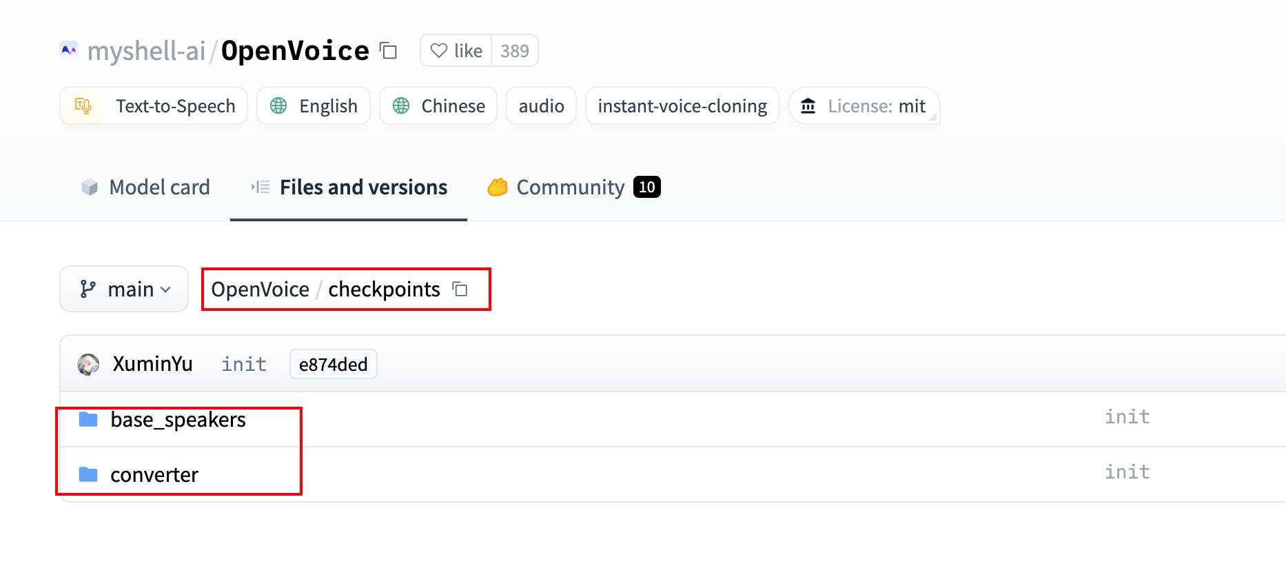Filter by the English language tag
The image size is (1286, 586).
click(314, 106)
